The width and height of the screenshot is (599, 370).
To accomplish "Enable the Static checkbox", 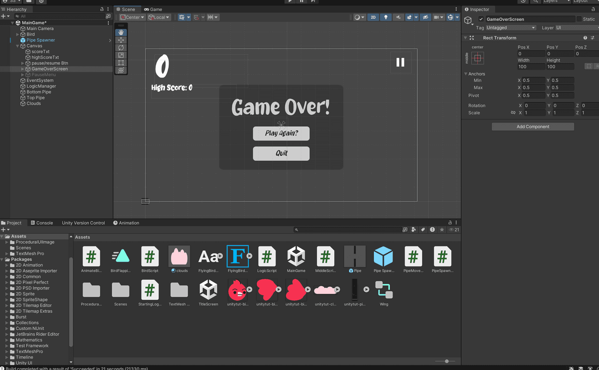I will pyautogui.click(x=579, y=19).
